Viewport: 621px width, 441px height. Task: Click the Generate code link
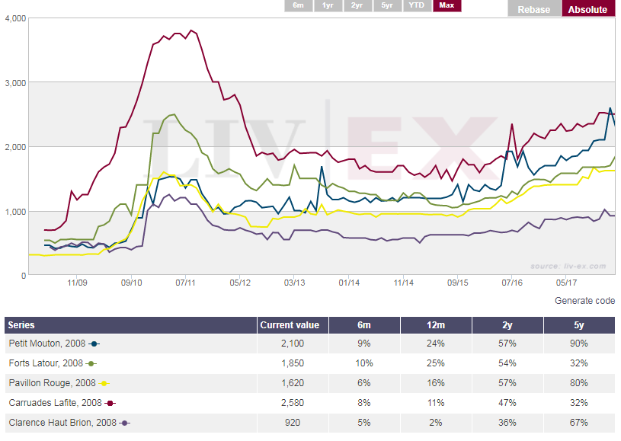click(584, 300)
